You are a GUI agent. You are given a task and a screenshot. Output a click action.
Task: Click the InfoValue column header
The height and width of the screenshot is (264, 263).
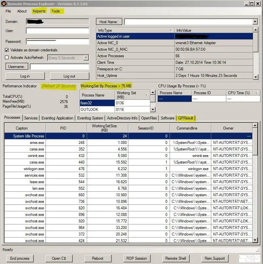[x=214, y=30]
